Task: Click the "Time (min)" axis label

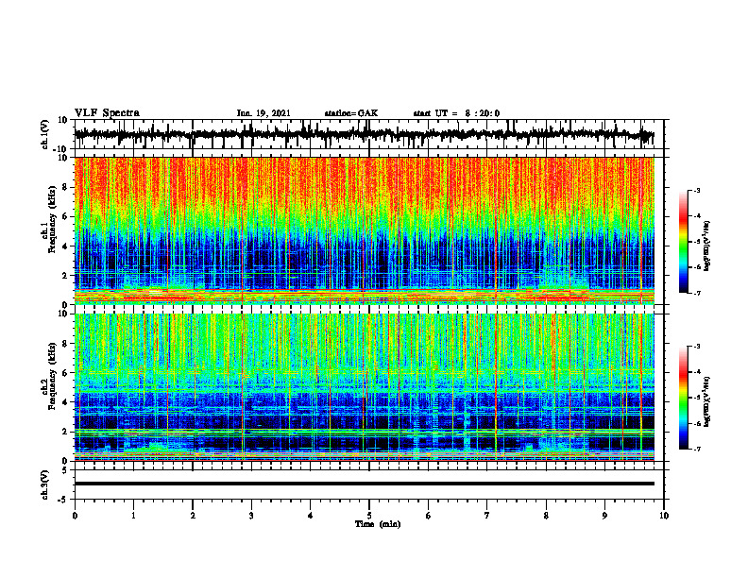Action: [x=378, y=524]
